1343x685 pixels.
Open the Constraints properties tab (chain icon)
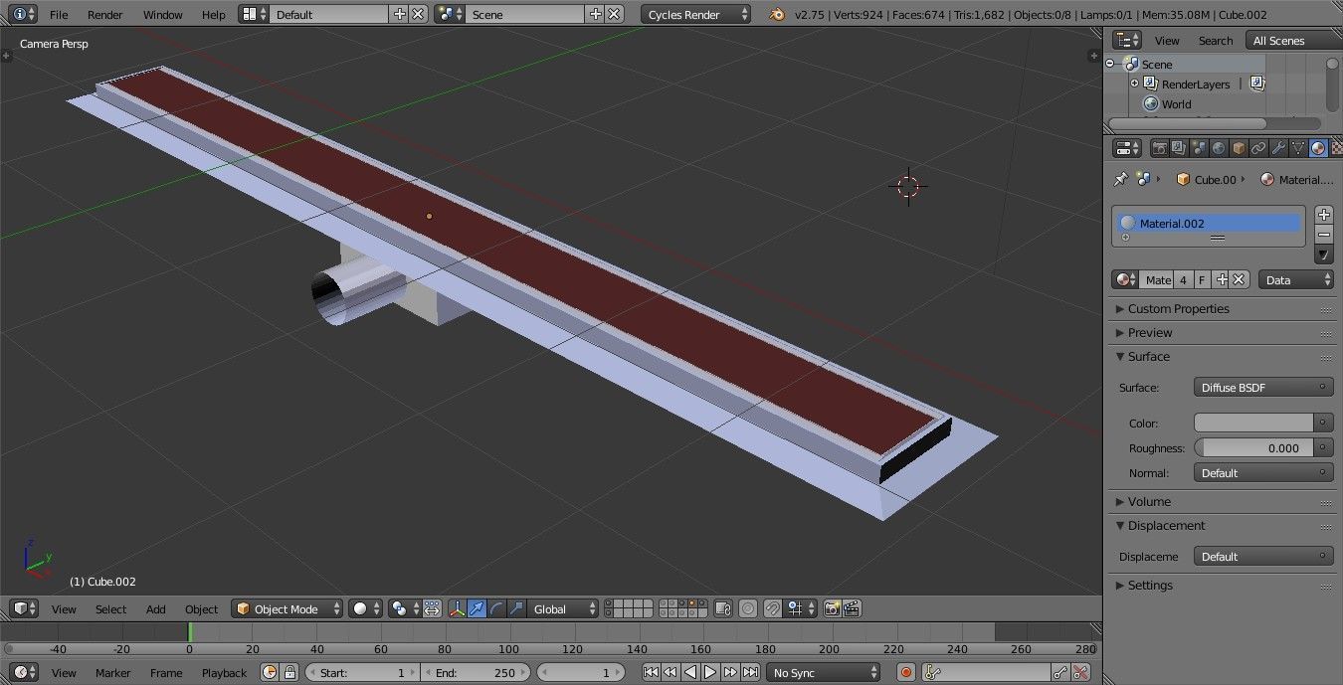[1258, 148]
